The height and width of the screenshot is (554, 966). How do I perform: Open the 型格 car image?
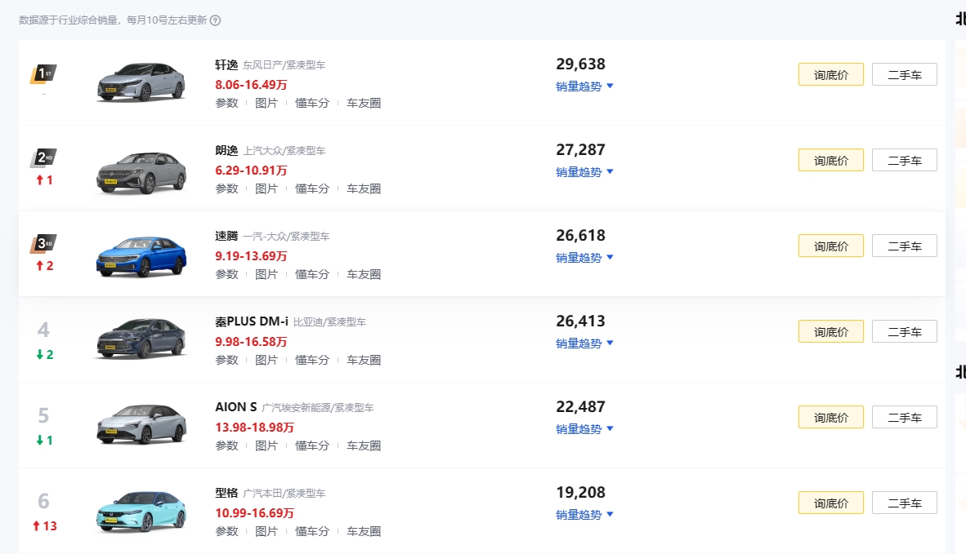coord(141,511)
